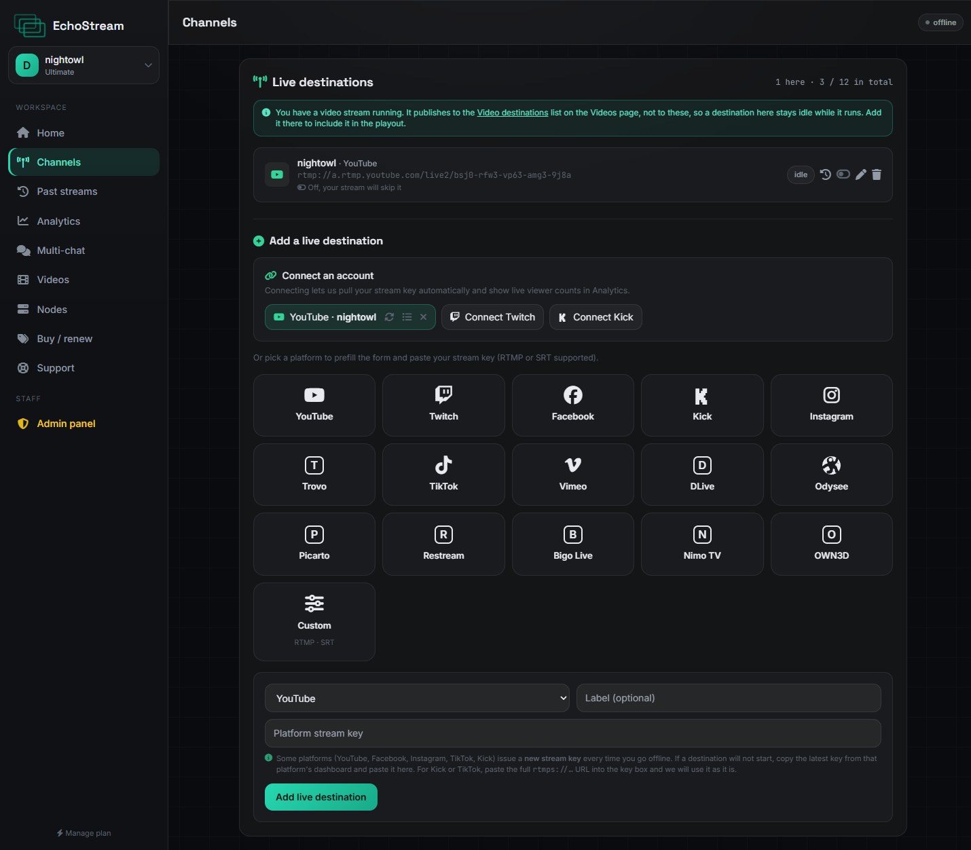971x850 pixels.
Task: Open Past streams in sidebar
Action: [84, 191]
